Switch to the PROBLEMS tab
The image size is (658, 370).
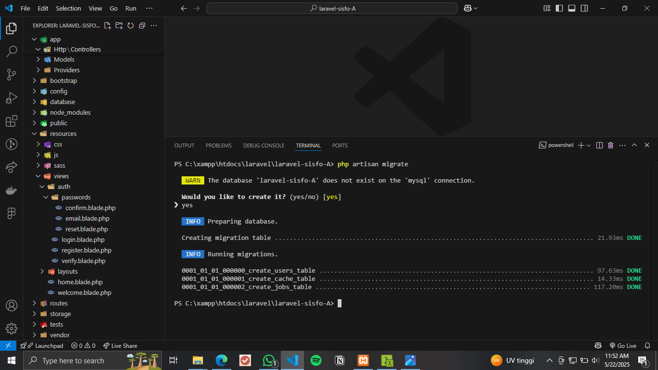click(x=218, y=145)
